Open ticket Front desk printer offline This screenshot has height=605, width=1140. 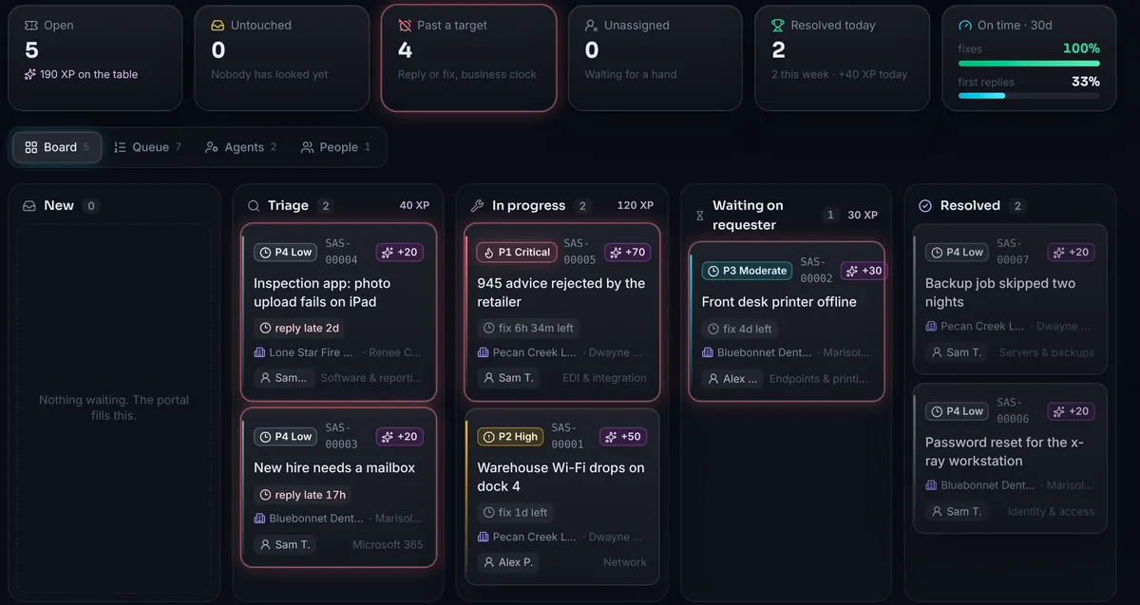tap(787, 321)
